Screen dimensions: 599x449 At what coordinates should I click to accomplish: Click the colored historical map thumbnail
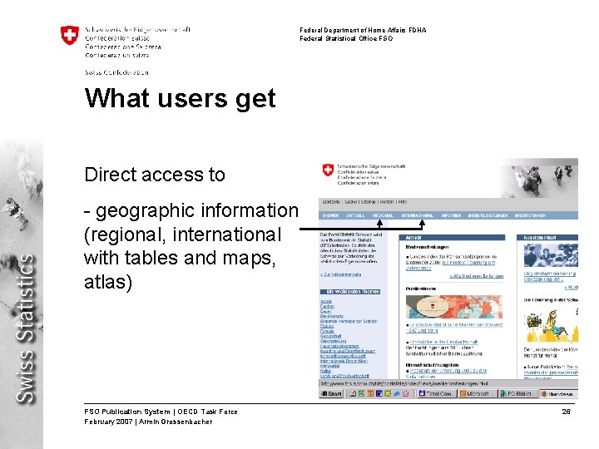(x=454, y=307)
